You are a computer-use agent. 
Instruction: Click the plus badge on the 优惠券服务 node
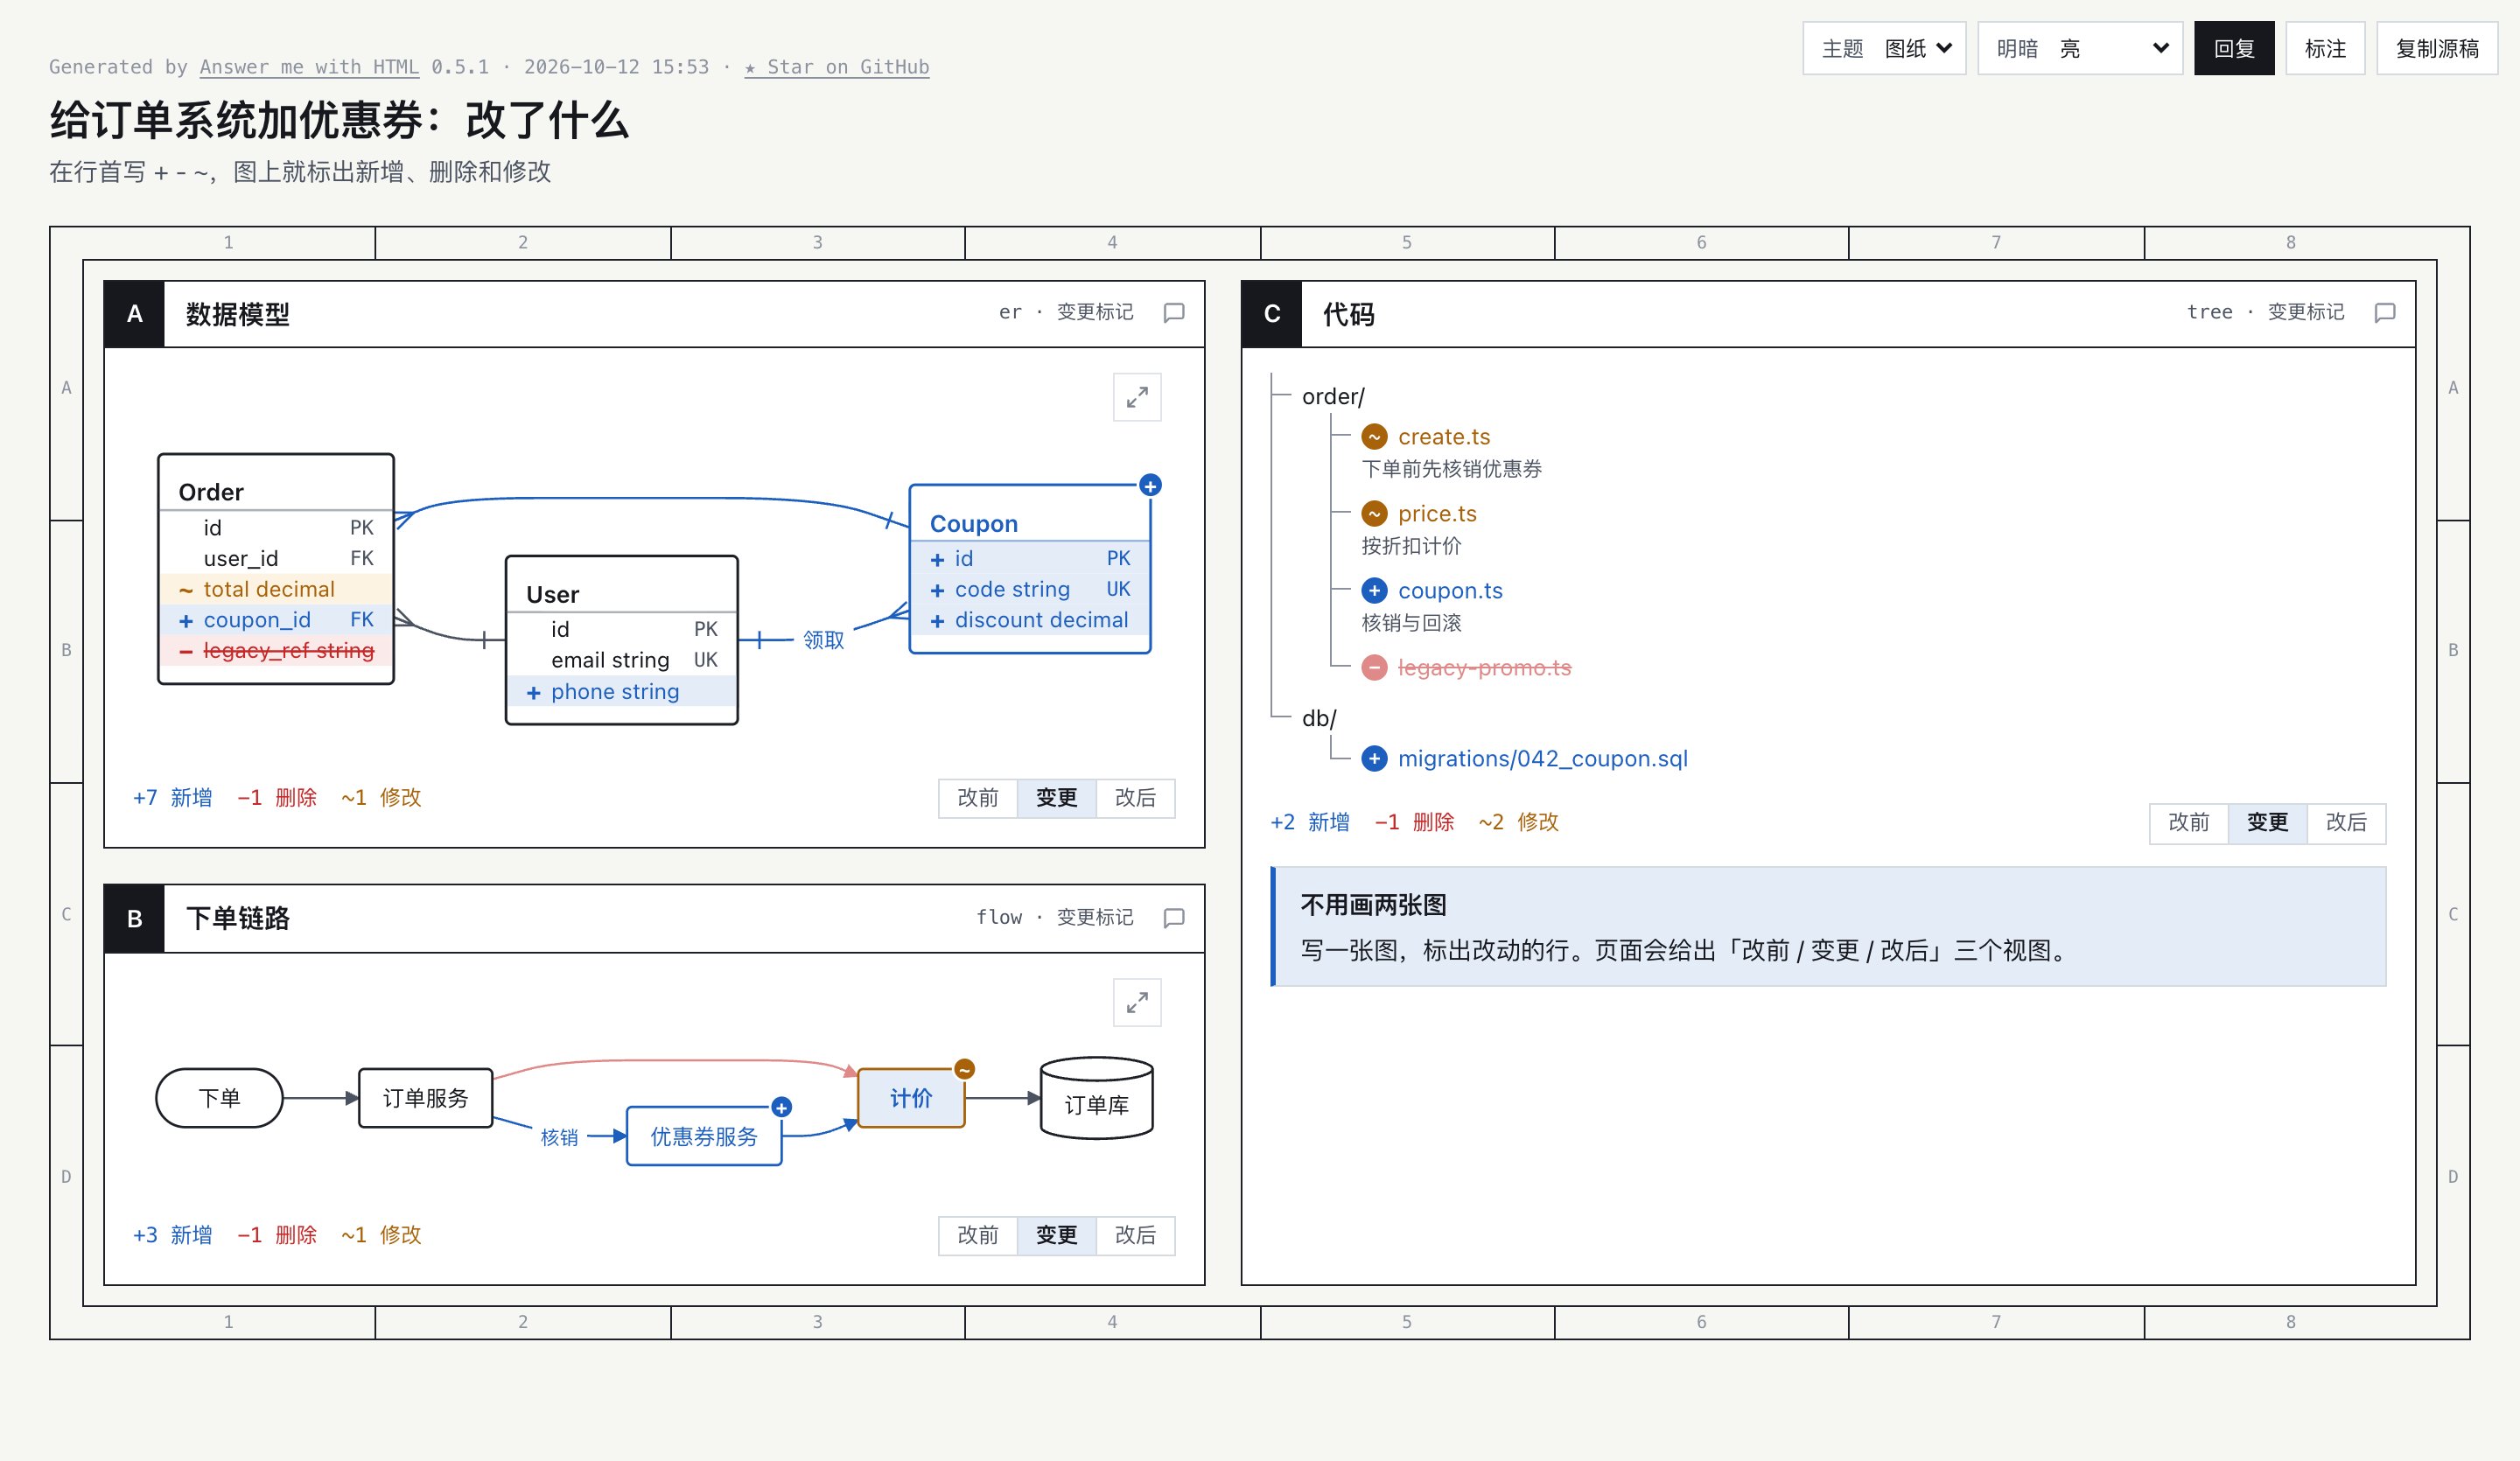coord(782,1107)
